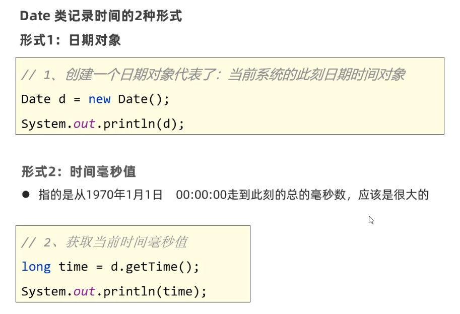Image resolution: width=460 pixels, height=314 pixels.
Task: Click the "Date d" variable declaration text
Action: (43, 99)
